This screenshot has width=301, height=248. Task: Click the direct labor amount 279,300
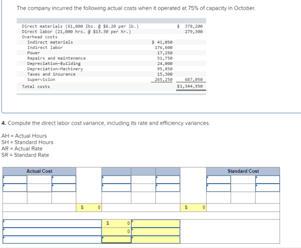193,32
